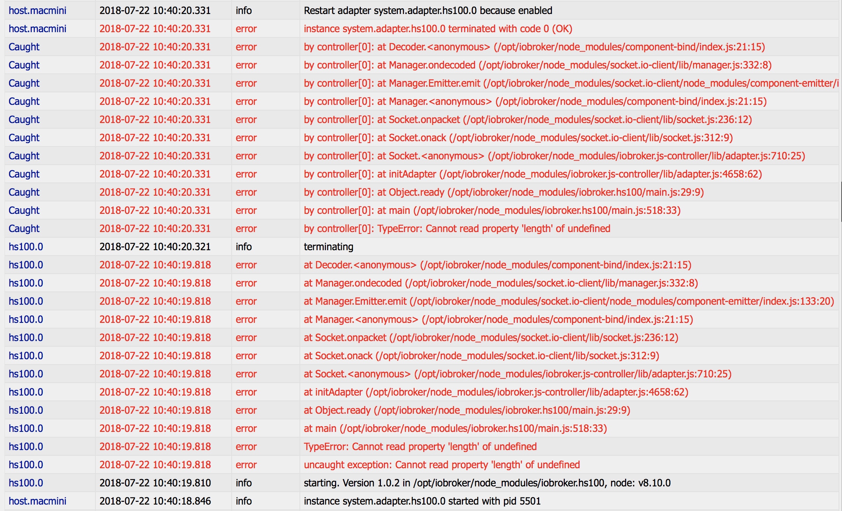842x511 pixels.
Task: Click 'info' level in the starting Version row
Action: pyautogui.click(x=243, y=483)
